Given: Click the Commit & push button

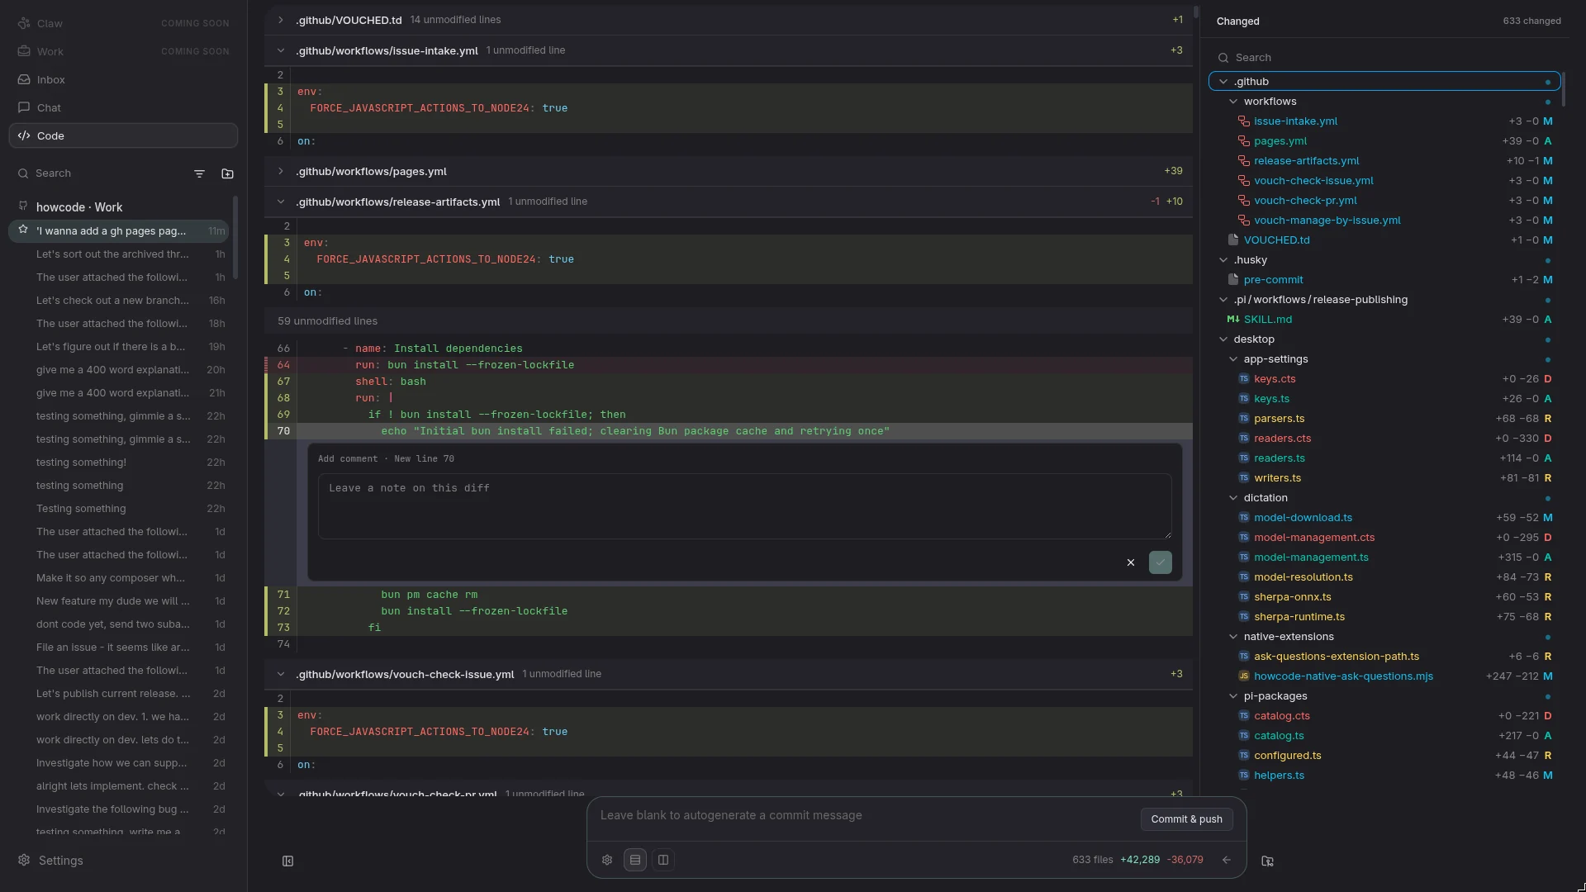Looking at the screenshot, I should coord(1186,819).
